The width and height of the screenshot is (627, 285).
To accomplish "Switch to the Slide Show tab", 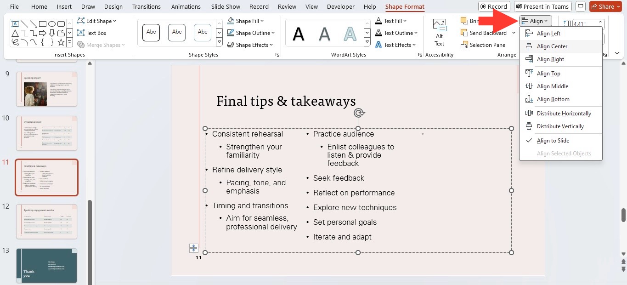I will (226, 7).
